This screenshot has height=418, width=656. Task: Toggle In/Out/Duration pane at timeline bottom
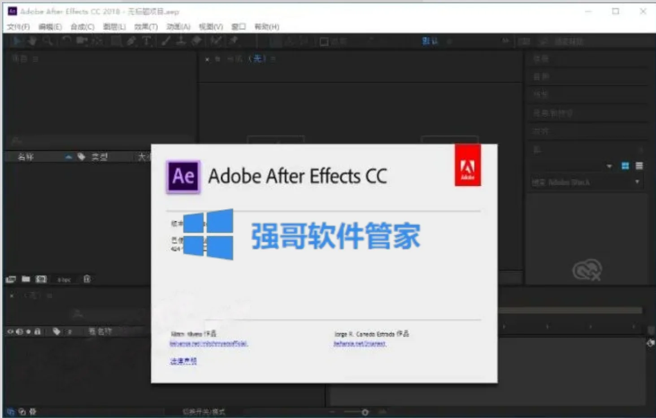(32, 411)
